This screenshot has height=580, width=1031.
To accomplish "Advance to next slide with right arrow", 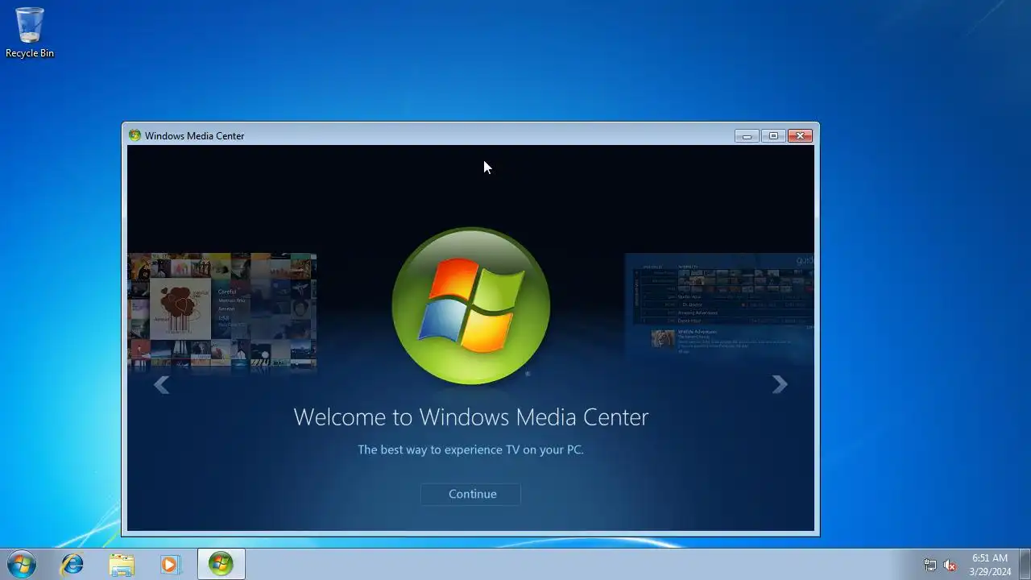I will [779, 384].
